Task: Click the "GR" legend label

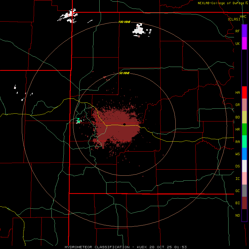Action: 237,105
